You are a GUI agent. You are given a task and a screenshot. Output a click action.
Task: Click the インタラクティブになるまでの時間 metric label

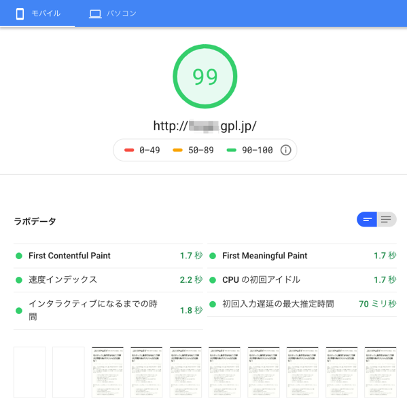[x=93, y=310]
